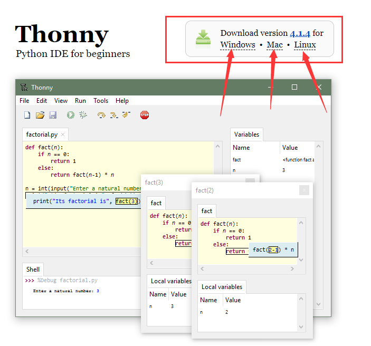Select n row with value 3 in fact(3)

(x=169, y=306)
